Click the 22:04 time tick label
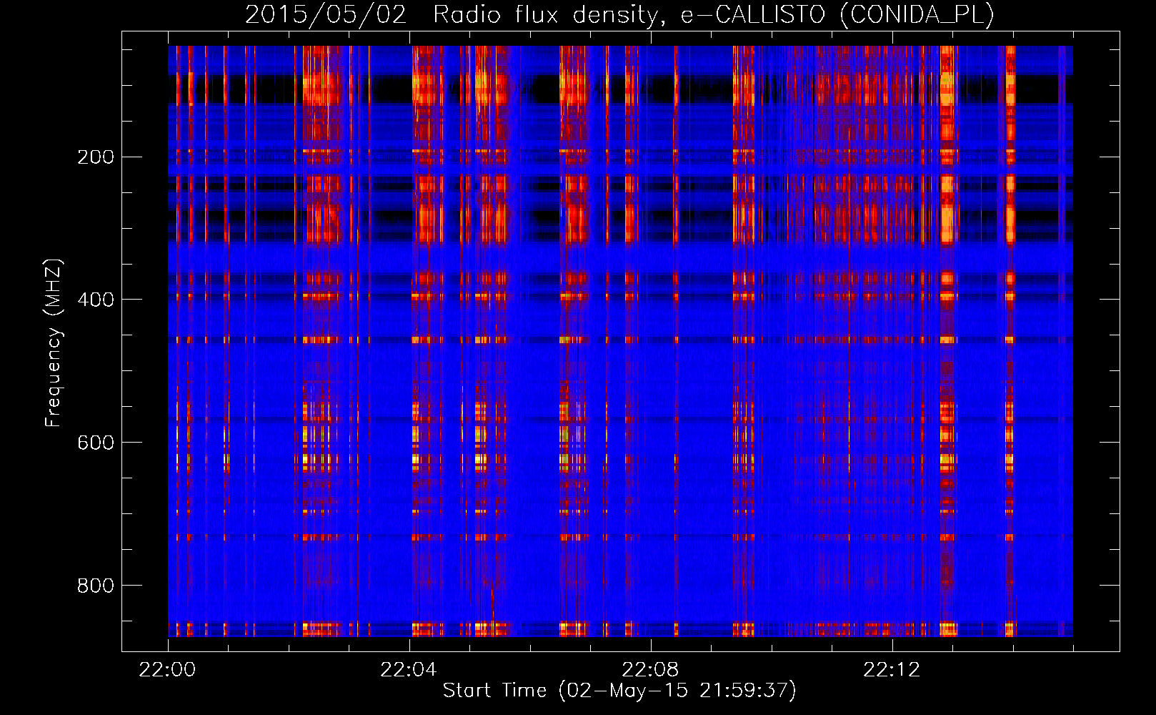1156x715 pixels. coord(409,670)
